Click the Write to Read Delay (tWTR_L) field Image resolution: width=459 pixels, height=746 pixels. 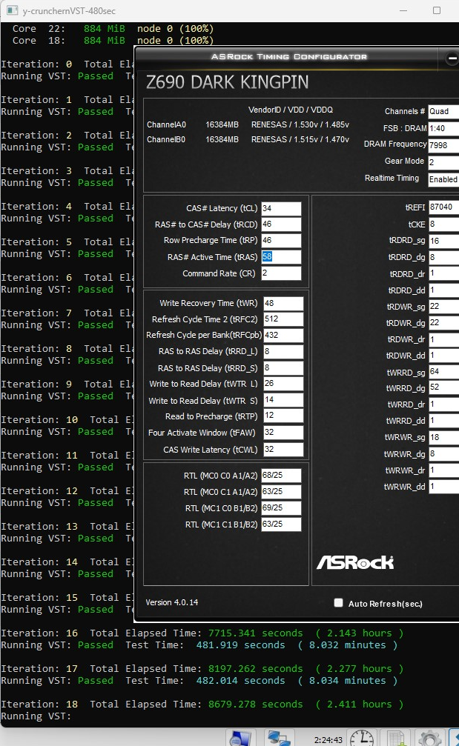283,384
